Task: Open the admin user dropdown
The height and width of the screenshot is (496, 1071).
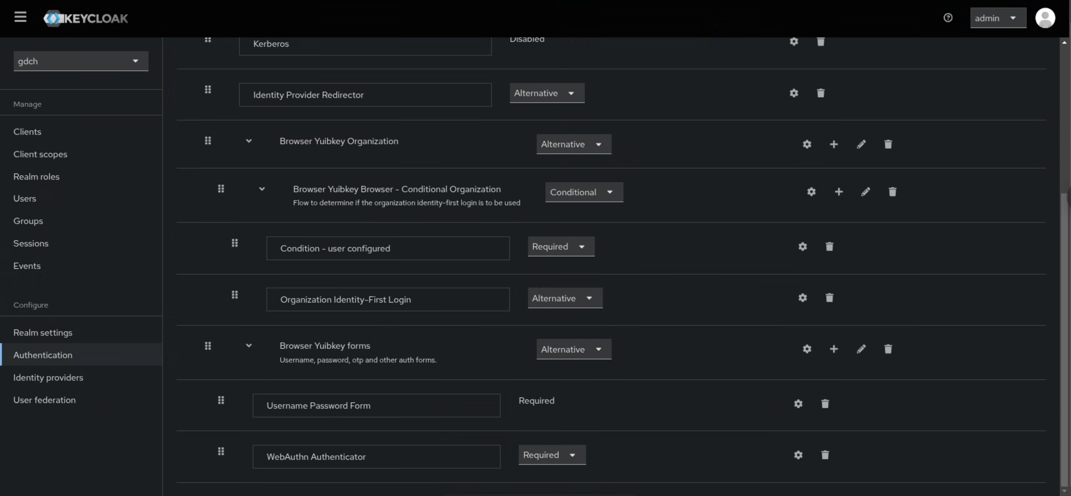Action: 997,18
